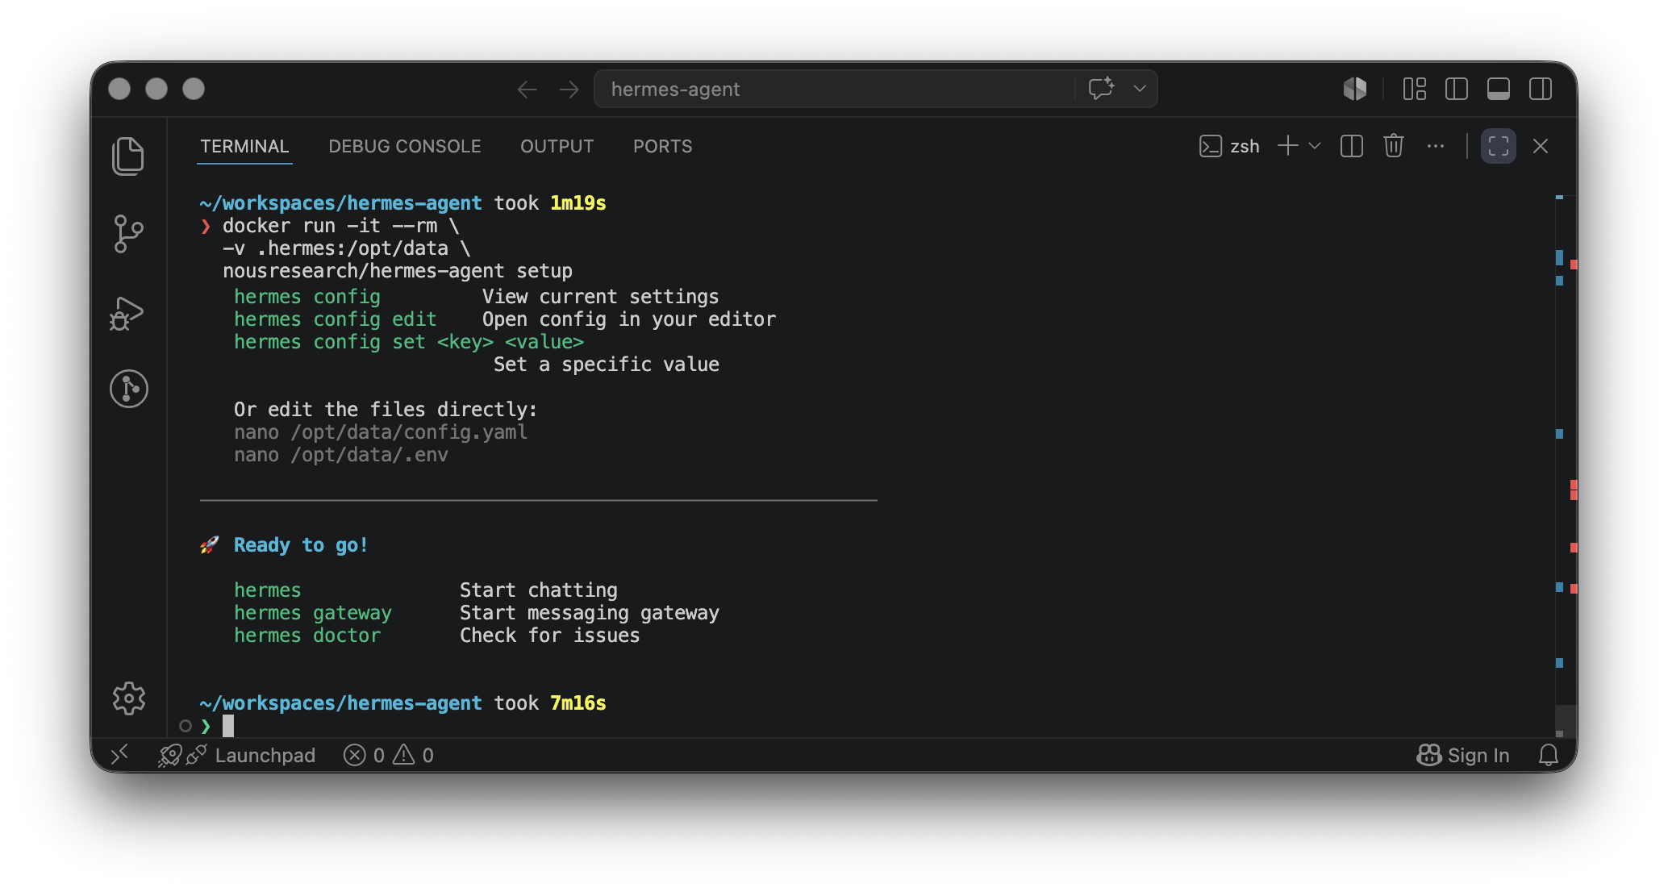Click "Start messaging gateway" description
1668x892 pixels.
click(x=590, y=613)
